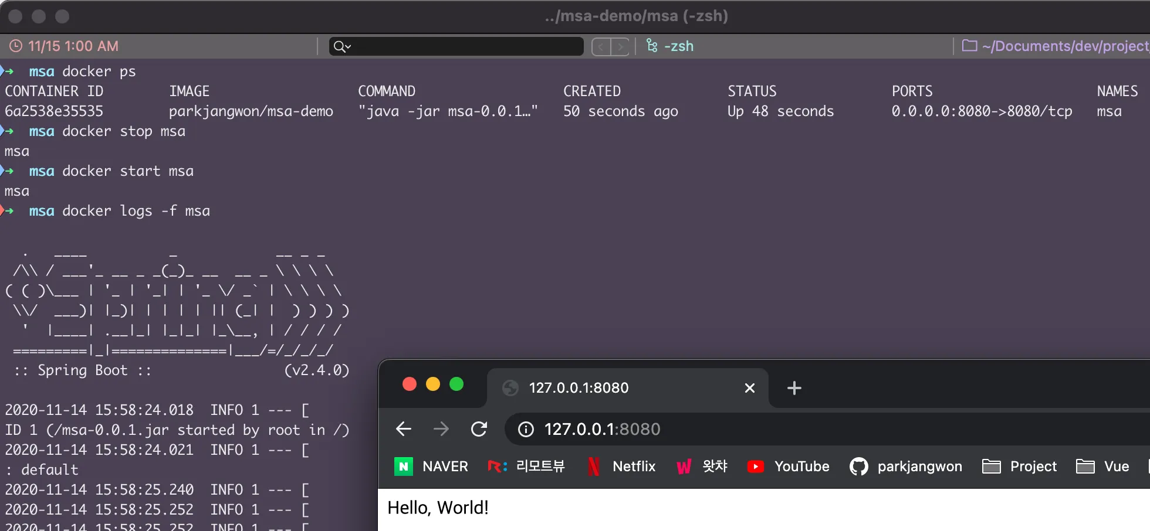1150x531 pixels.
Task: Click the ~/Documents/dev/project path text
Action: pos(1066,46)
